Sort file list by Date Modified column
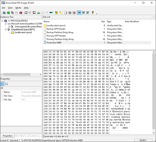156x142 pixels. [137, 21]
